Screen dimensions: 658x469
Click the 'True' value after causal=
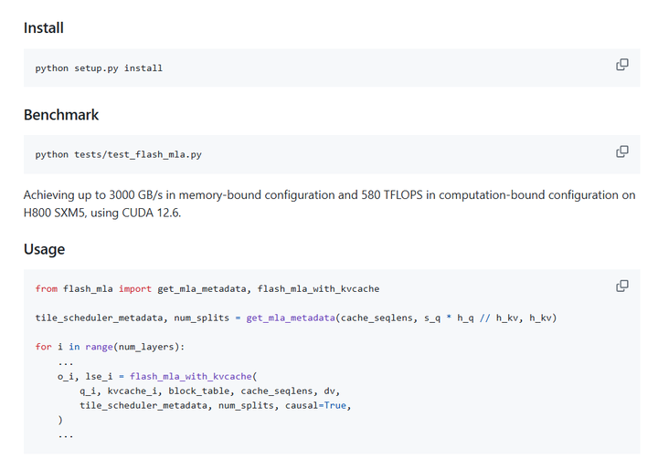[x=335, y=406]
